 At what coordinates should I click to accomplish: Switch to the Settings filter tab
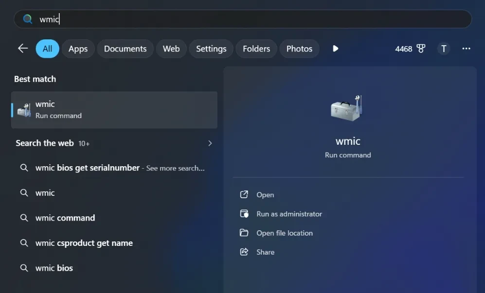[x=211, y=49]
